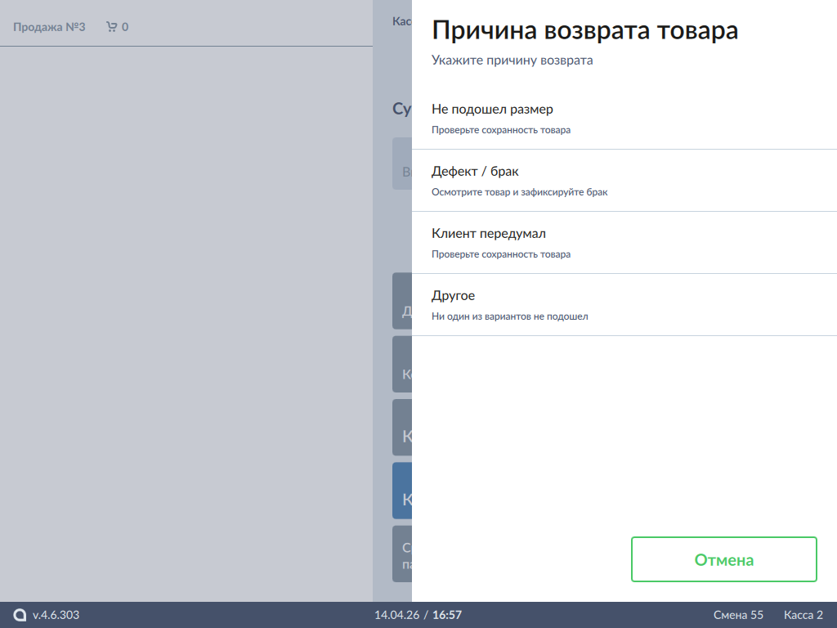Click the dimmed empty sale area on the left
The height and width of the screenshot is (628, 837).
click(x=186, y=327)
